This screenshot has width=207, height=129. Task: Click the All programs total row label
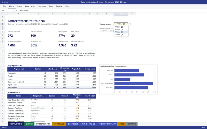[12, 87]
